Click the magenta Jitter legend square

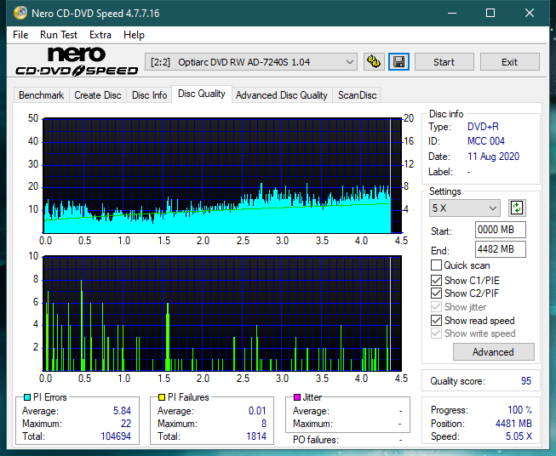coord(297,397)
